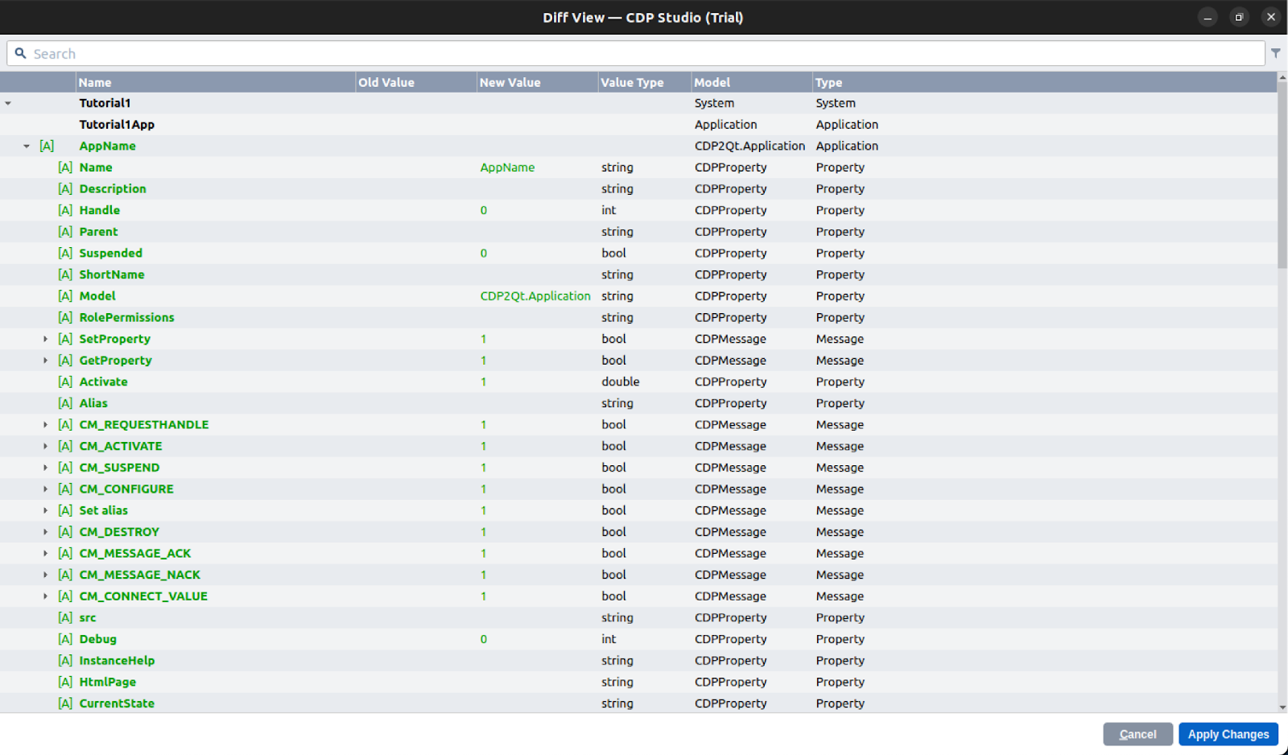Image resolution: width=1288 pixels, height=755 pixels.
Task: Select the Handle property row
Action: 638,210
